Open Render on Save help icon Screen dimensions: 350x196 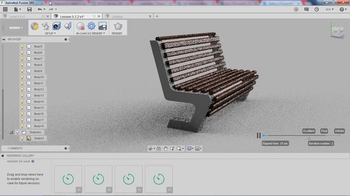click(33, 161)
